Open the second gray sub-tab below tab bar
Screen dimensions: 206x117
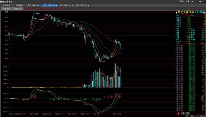[18, 9]
